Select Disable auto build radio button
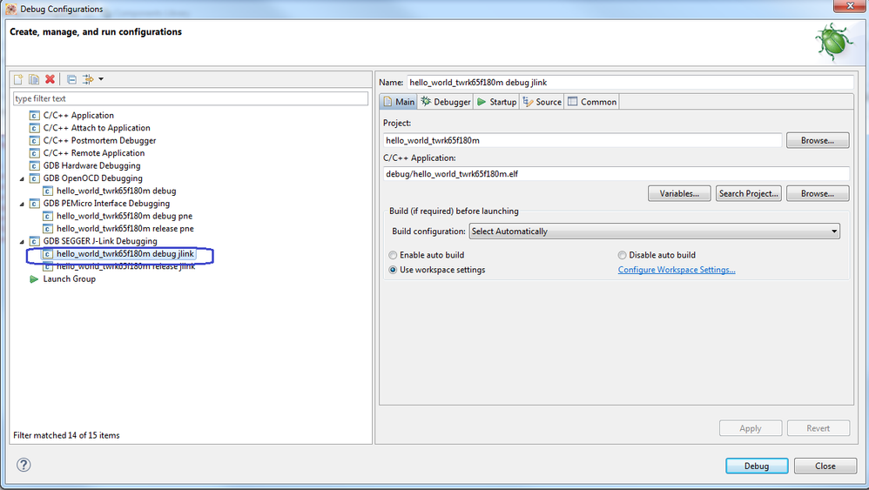This screenshot has height=490, width=869. pyautogui.click(x=622, y=255)
